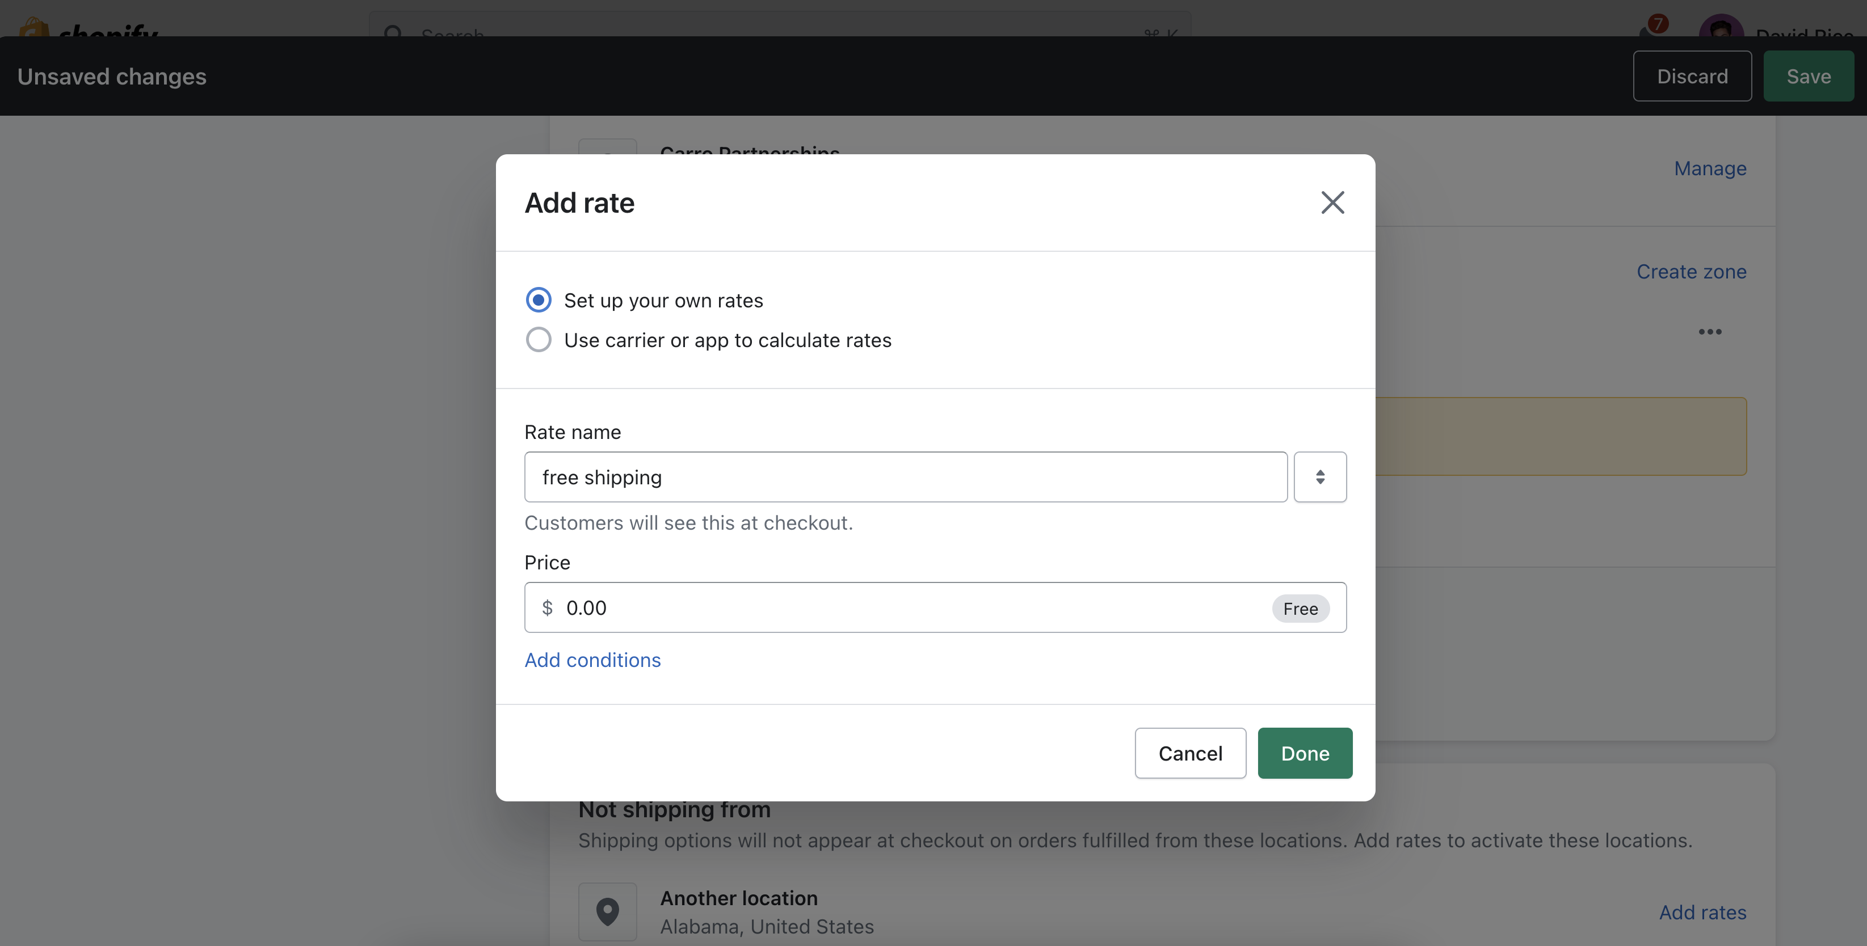Click Add rates for Another location
This screenshot has height=946, width=1867.
click(x=1702, y=912)
